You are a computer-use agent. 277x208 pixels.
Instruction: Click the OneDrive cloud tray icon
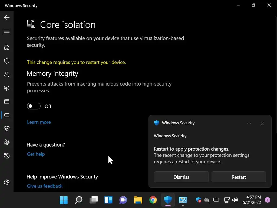point(207,200)
